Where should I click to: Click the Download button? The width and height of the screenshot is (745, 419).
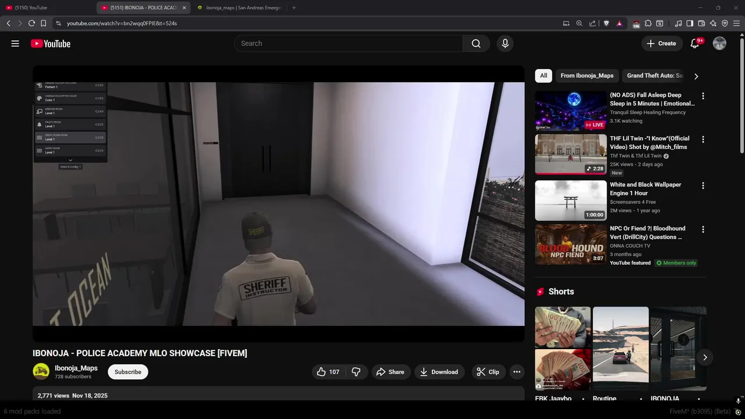(x=439, y=372)
